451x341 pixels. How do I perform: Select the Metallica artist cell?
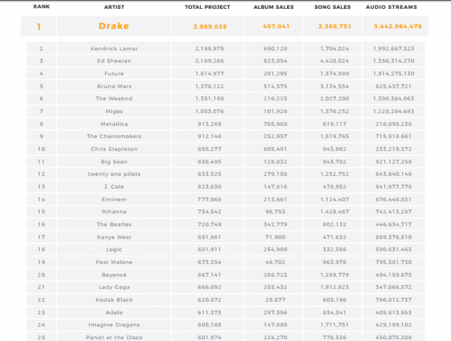114,124
